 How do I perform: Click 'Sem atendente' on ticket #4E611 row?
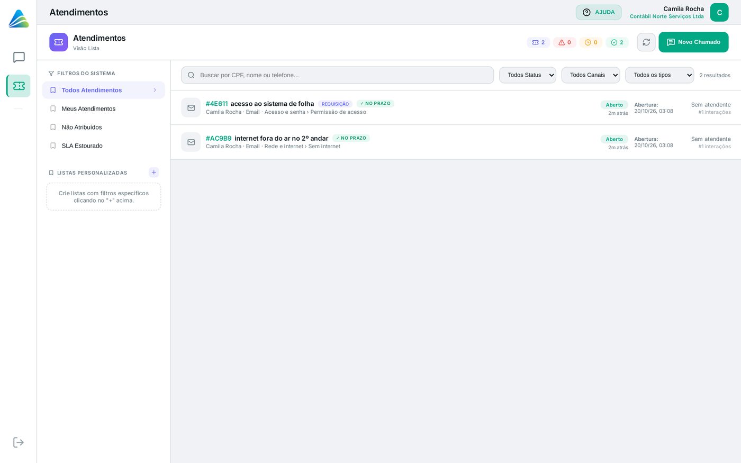coord(711,105)
